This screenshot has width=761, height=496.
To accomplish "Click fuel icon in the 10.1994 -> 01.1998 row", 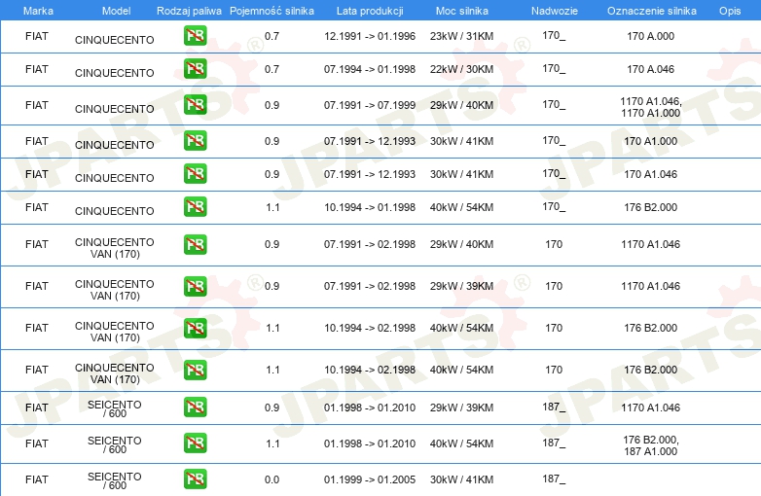I will point(195,206).
